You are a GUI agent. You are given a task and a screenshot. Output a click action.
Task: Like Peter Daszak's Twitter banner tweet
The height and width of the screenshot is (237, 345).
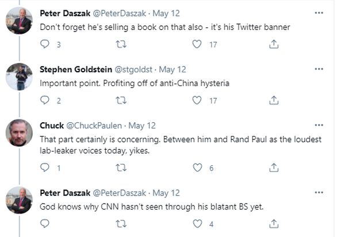(197, 44)
